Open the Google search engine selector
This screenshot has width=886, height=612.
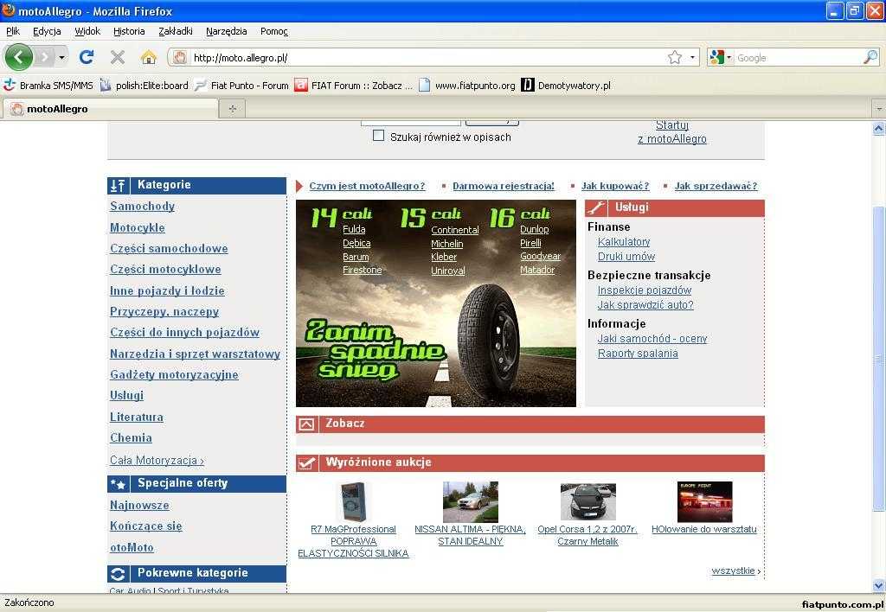[721, 58]
